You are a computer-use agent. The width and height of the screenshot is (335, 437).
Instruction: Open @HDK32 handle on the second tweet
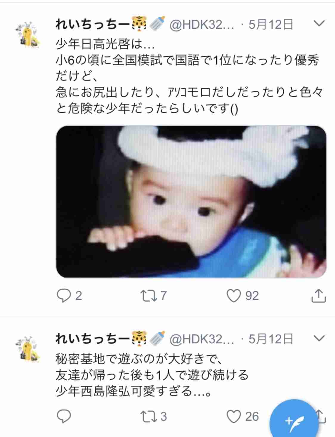[x=202, y=339]
